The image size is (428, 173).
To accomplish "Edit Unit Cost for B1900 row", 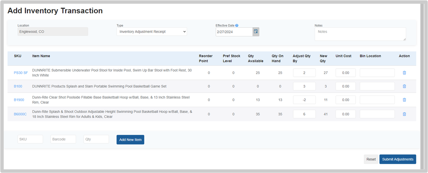I will (x=346, y=100).
